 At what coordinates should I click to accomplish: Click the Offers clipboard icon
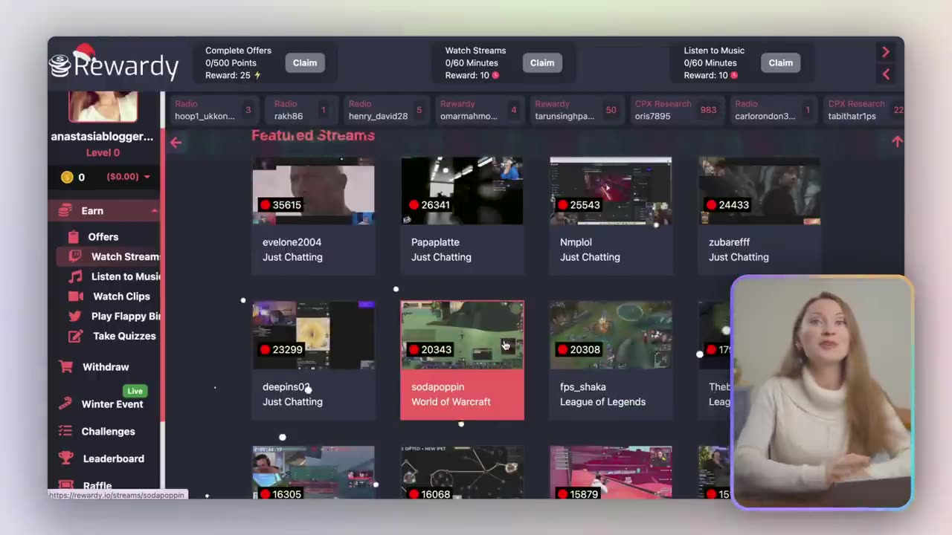(x=73, y=237)
